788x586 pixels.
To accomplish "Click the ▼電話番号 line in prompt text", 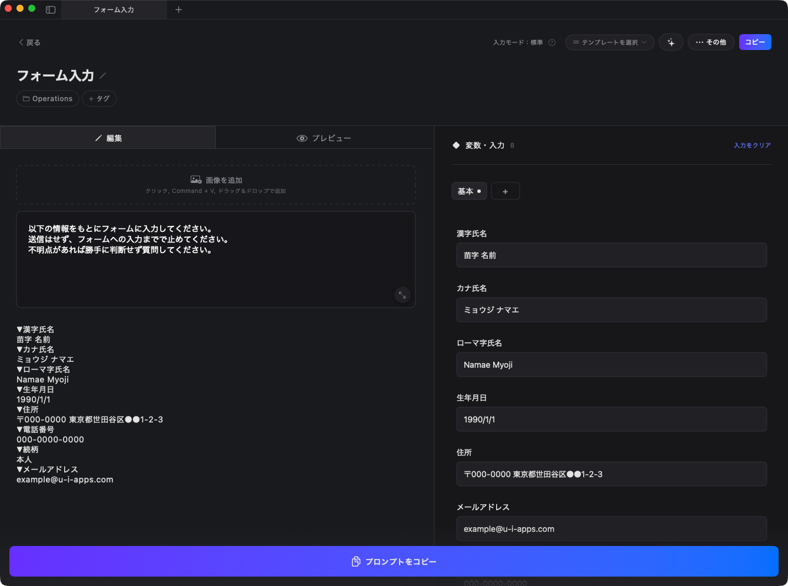I will (x=35, y=429).
